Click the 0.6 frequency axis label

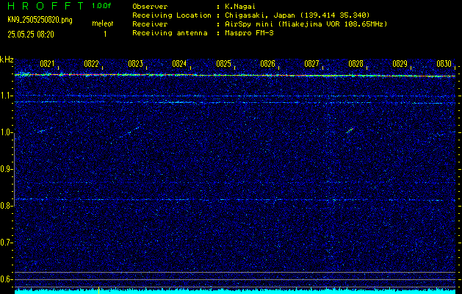click(6, 279)
